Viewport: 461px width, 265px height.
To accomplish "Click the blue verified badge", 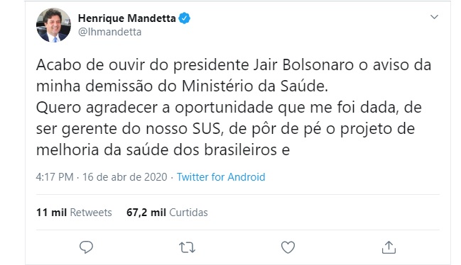I will point(185,18).
